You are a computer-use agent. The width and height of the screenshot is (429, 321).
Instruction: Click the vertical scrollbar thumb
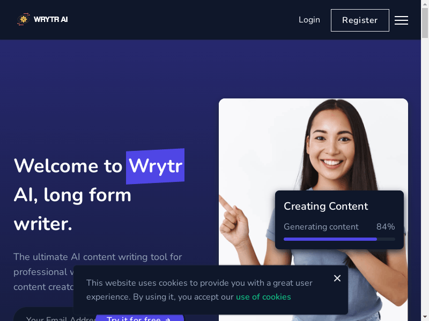pos(425,22)
